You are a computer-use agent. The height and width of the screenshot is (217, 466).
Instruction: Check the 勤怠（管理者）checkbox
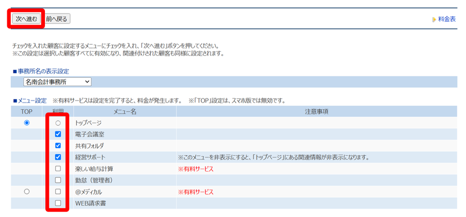[58, 180]
